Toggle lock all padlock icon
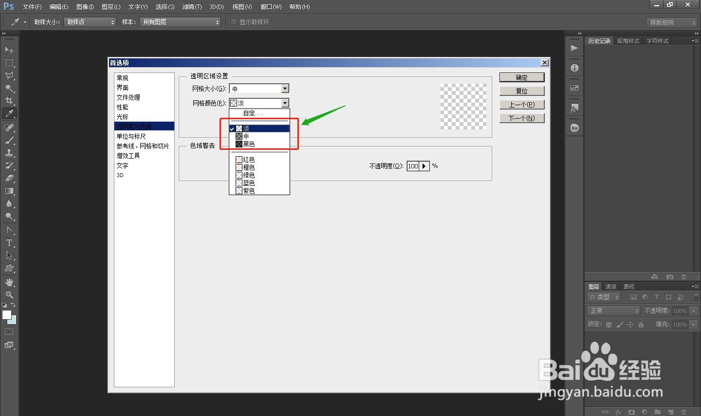 click(641, 325)
